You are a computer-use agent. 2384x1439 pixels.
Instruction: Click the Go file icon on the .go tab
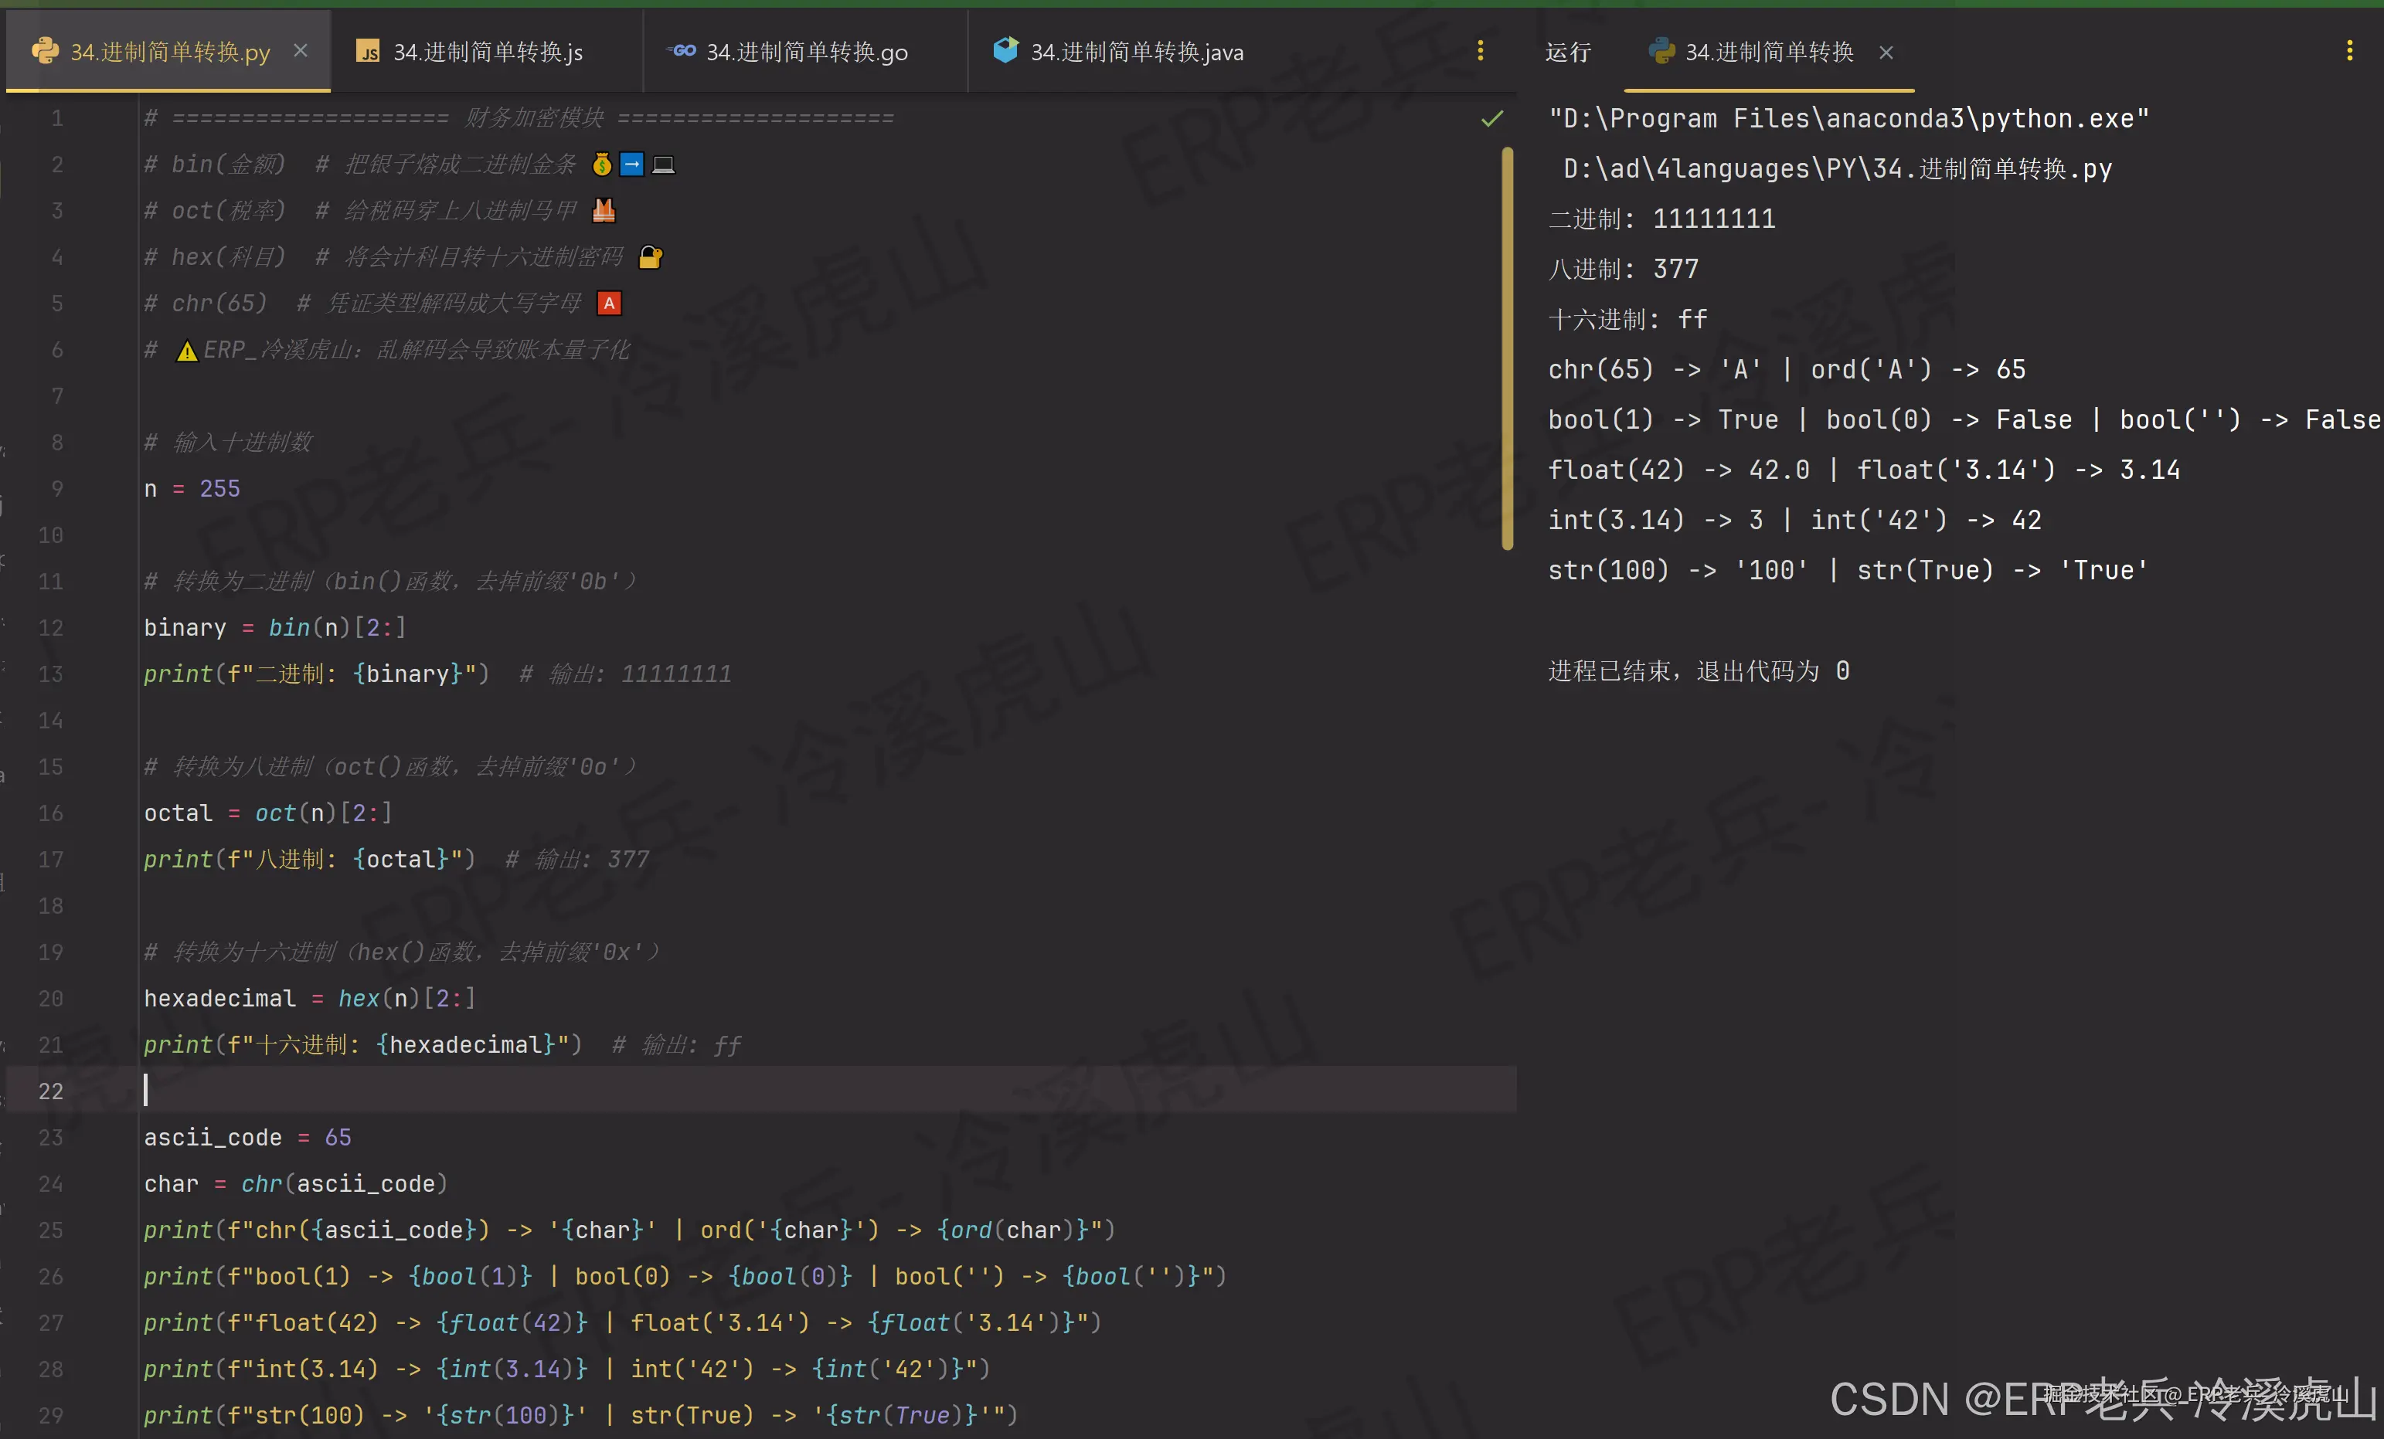[x=682, y=50]
